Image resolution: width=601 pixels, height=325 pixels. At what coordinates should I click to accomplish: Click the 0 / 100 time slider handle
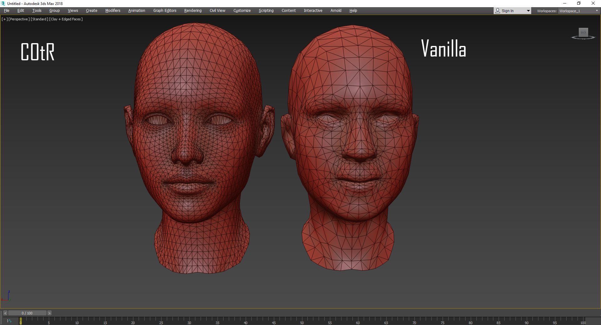click(27, 313)
